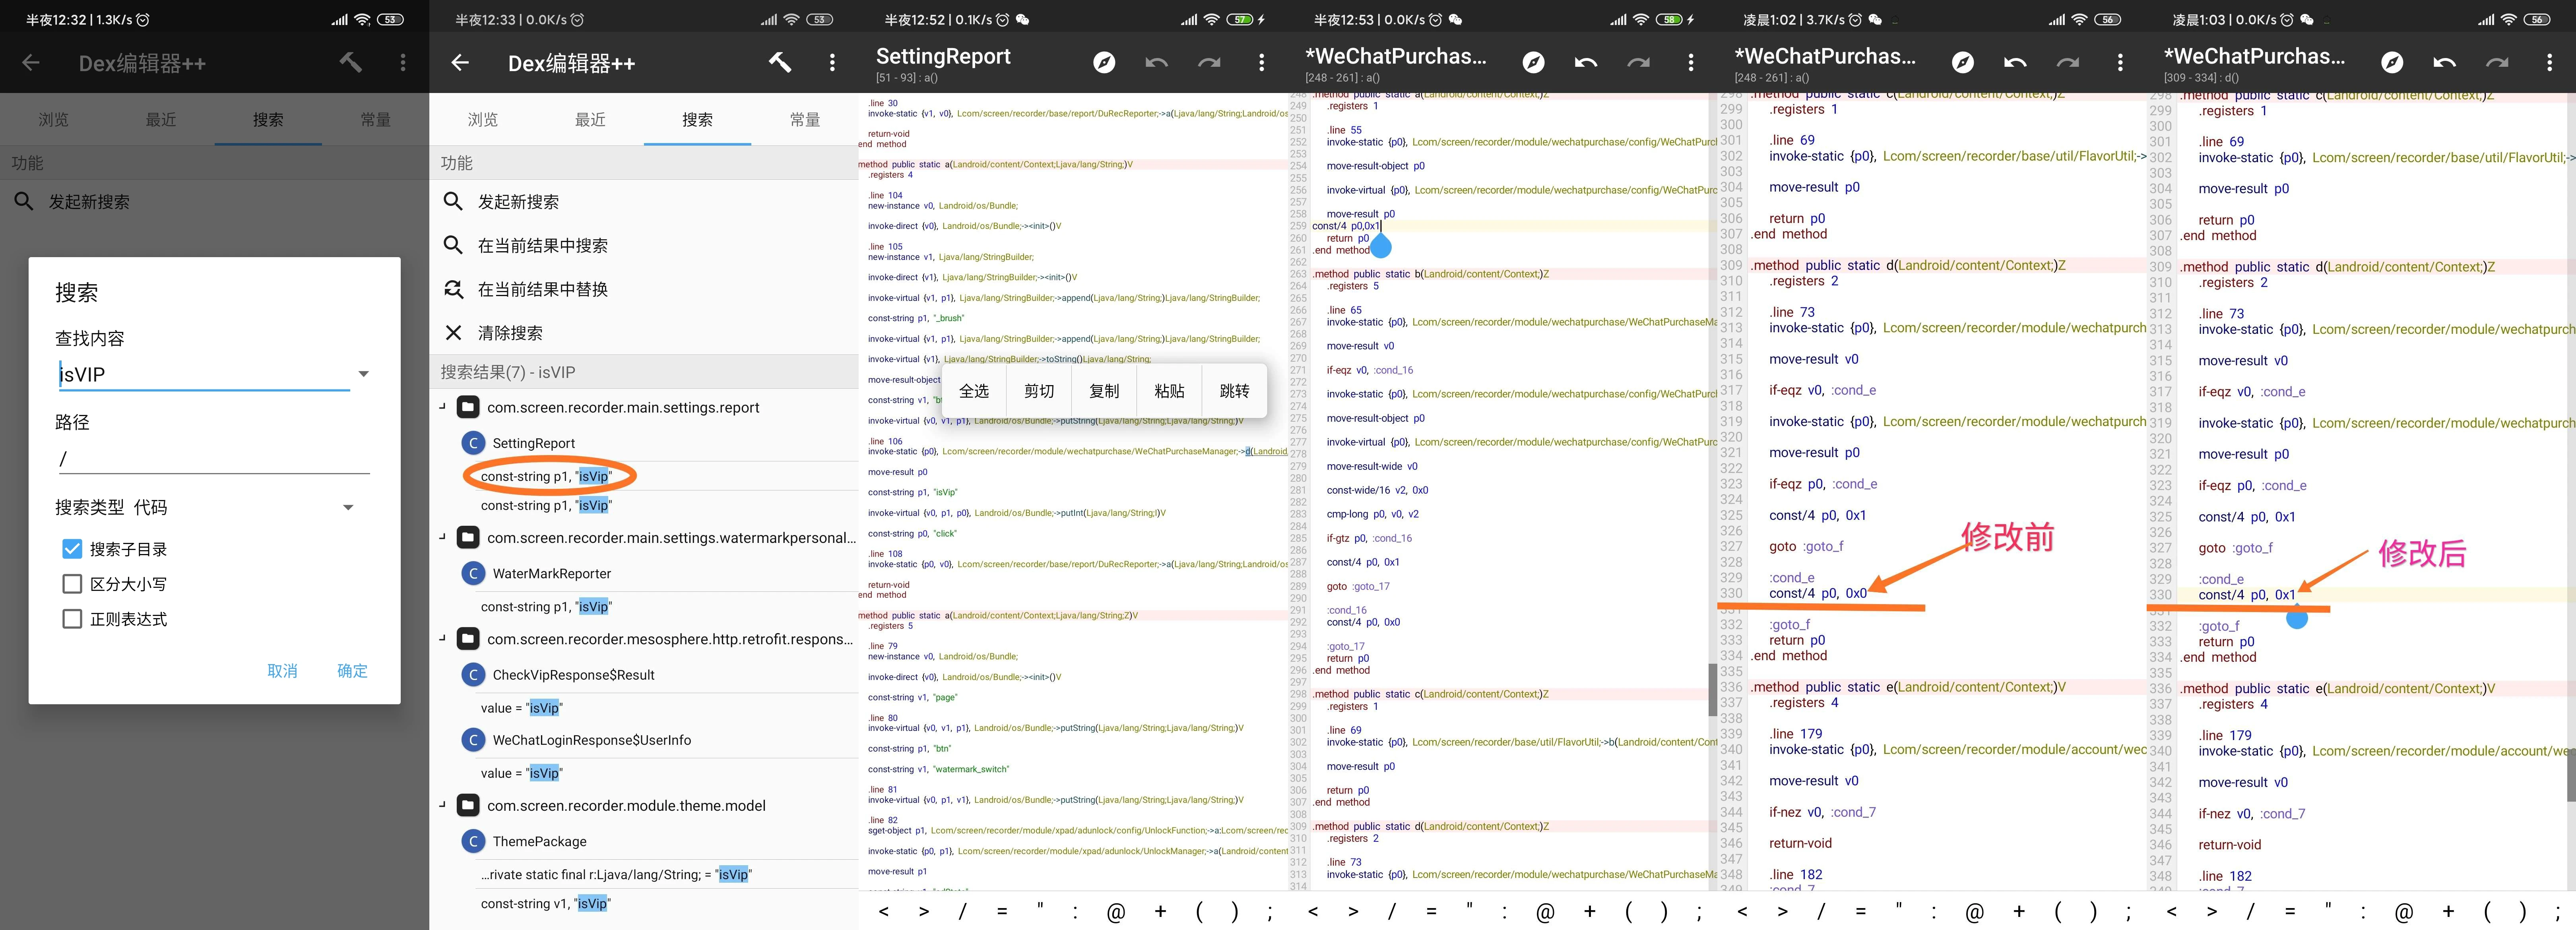Switch to 常量 tab in search results screen
The image size is (2576, 930).
coord(805,120)
